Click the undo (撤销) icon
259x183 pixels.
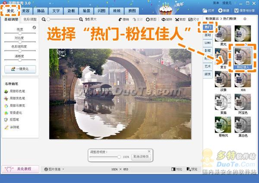coord(123,19)
